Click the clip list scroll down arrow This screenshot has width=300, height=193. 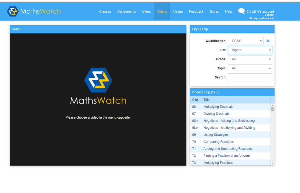[x=273, y=163]
